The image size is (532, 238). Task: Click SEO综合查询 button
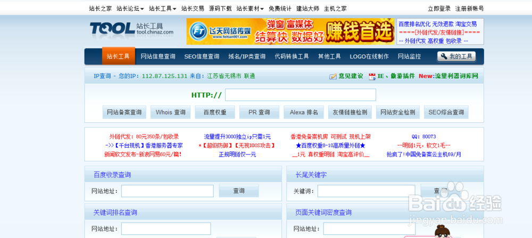click(446, 112)
